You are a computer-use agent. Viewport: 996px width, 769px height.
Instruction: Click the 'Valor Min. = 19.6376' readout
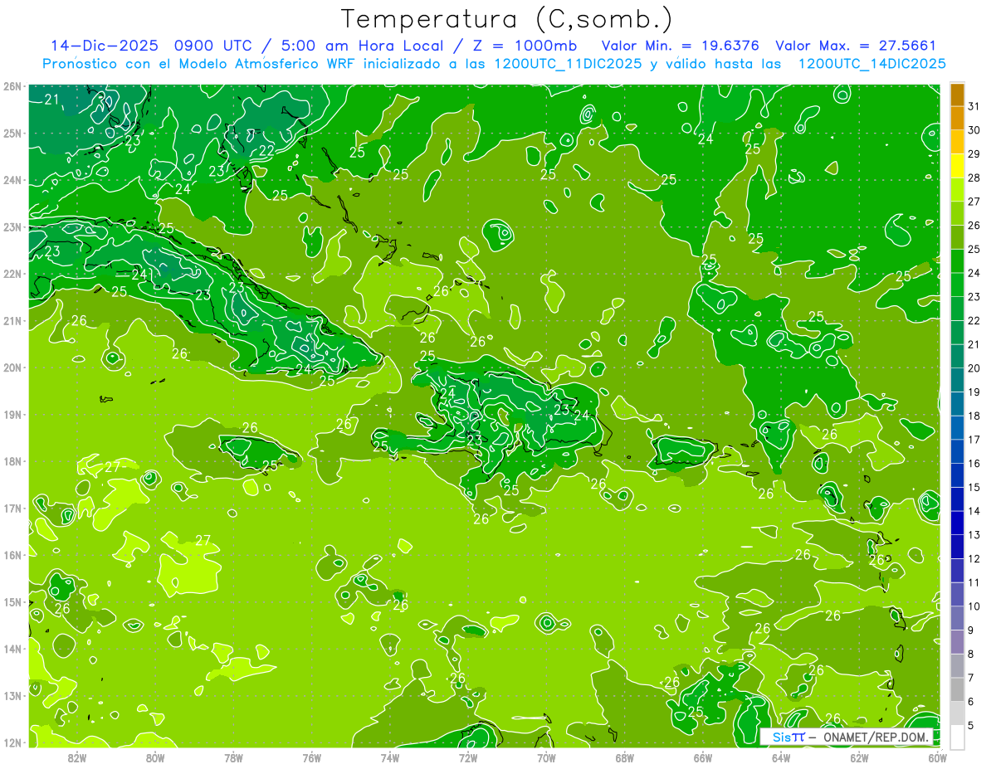(680, 46)
